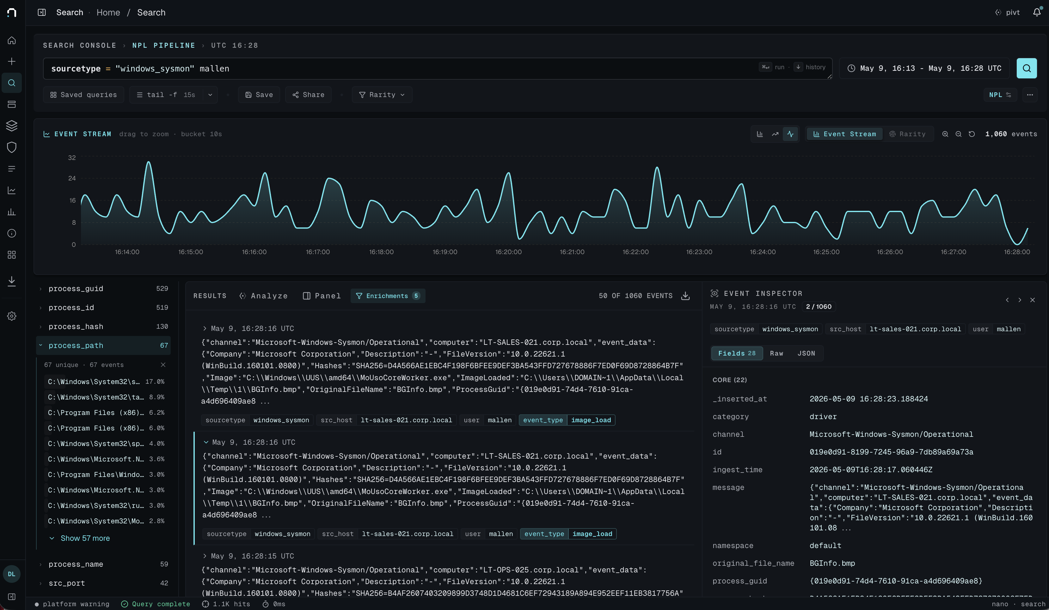Toggle tail -f live mode

point(166,95)
